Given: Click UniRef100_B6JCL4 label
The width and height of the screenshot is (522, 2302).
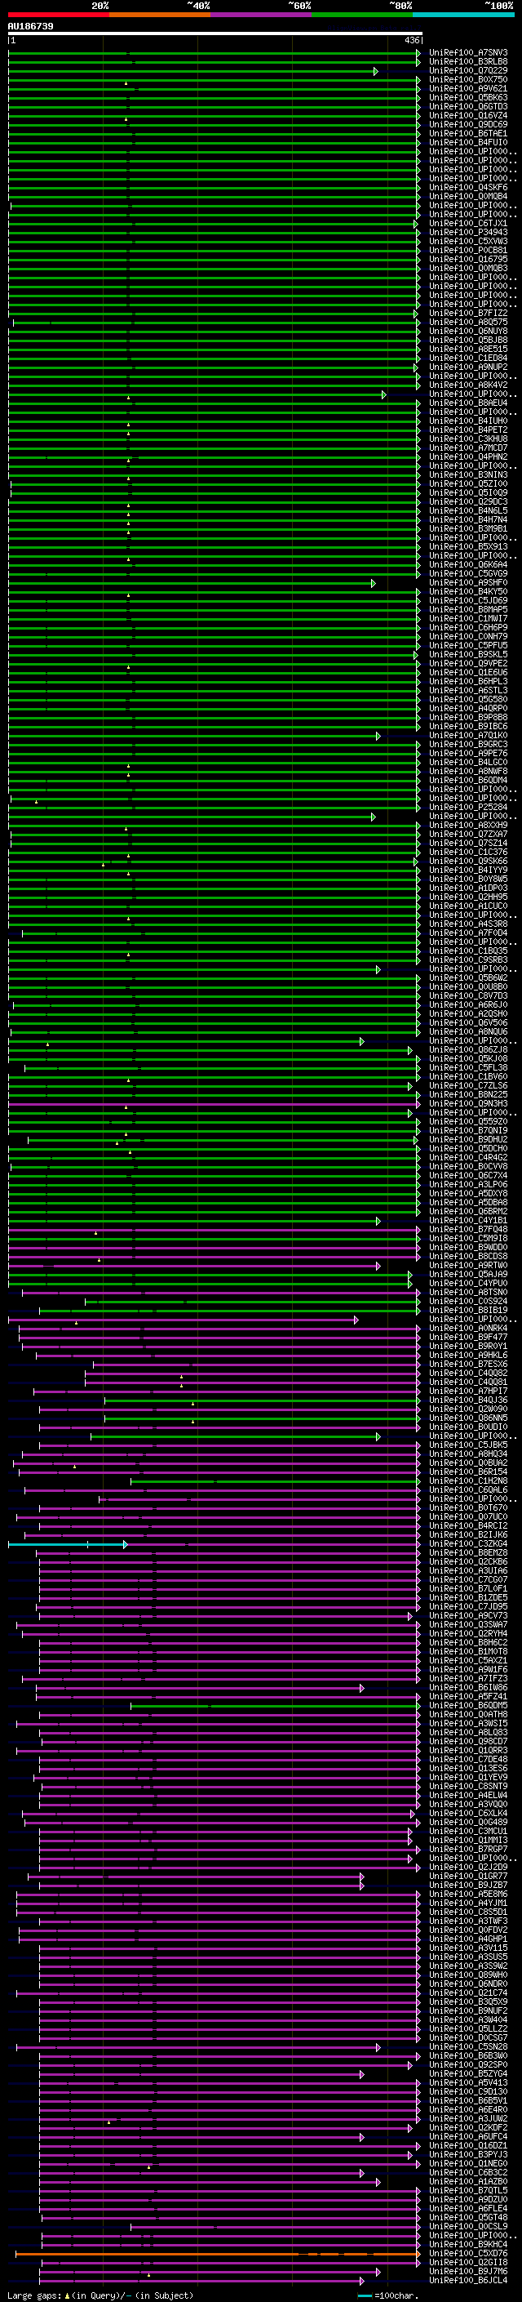Looking at the screenshot, I should click(468, 2281).
